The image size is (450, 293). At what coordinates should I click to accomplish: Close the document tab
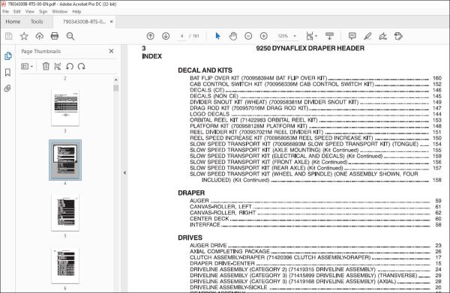(x=111, y=22)
